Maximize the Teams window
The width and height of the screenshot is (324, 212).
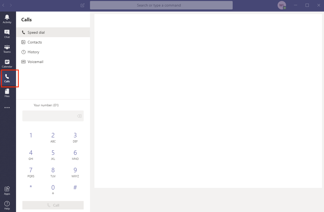307,5
